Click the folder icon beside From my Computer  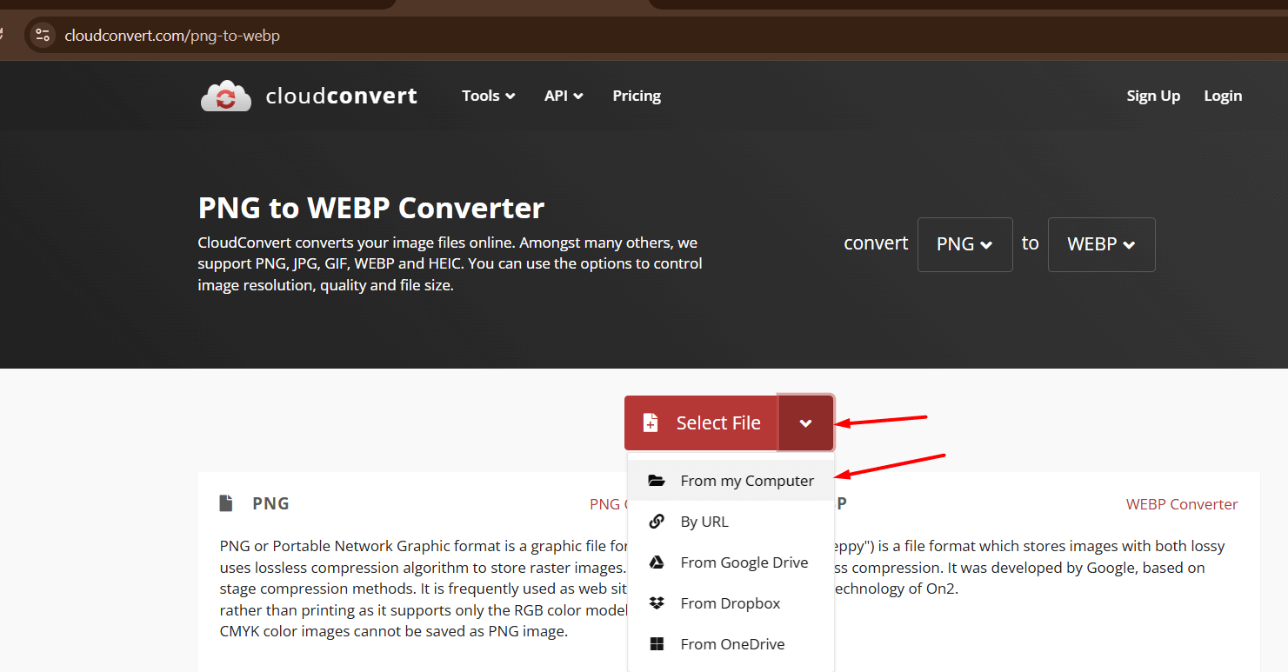[x=657, y=481]
